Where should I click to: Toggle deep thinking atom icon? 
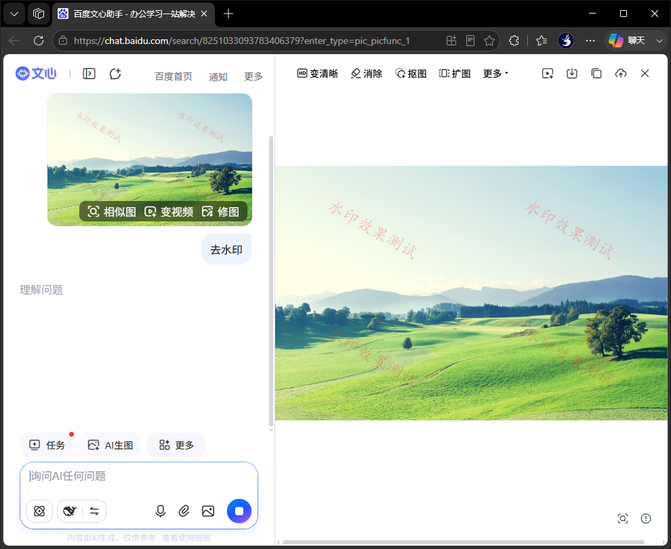pyautogui.click(x=39, y=511)
